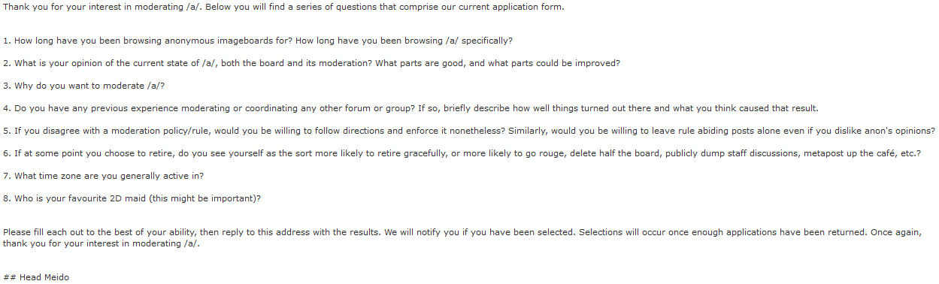The width and height of the screenshot is (939, 284).
Task: Click question 7 about time zone
Action: coord(104,176)
